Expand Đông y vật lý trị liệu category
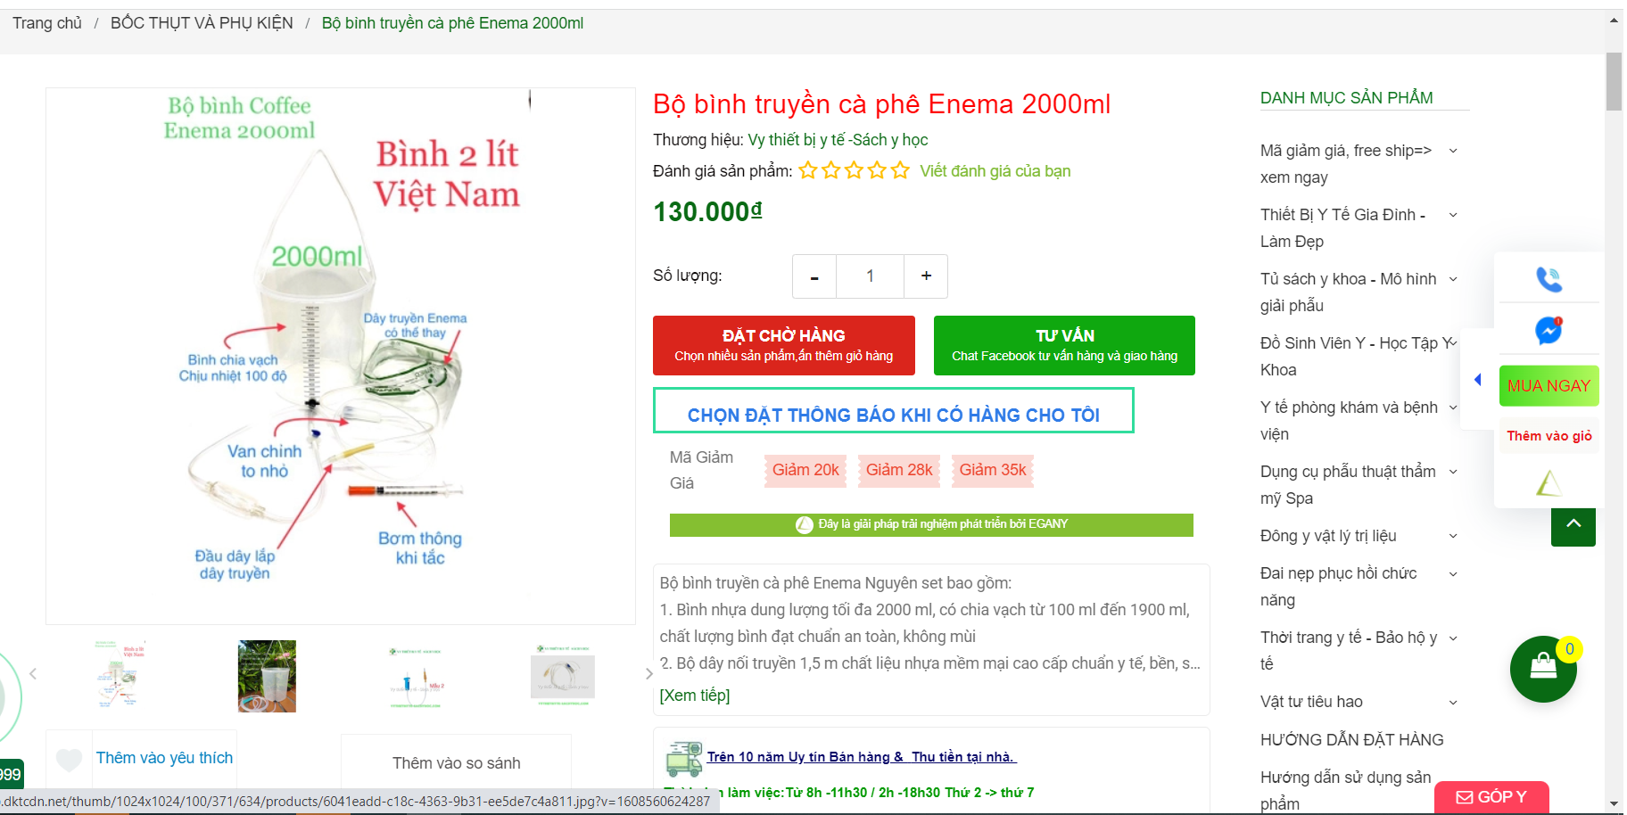The width and height of the screenshot is (1627, 815). click(1453, 536)
